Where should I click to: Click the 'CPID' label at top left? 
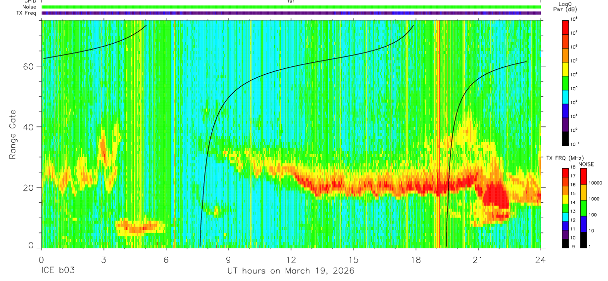coord(31,1)
